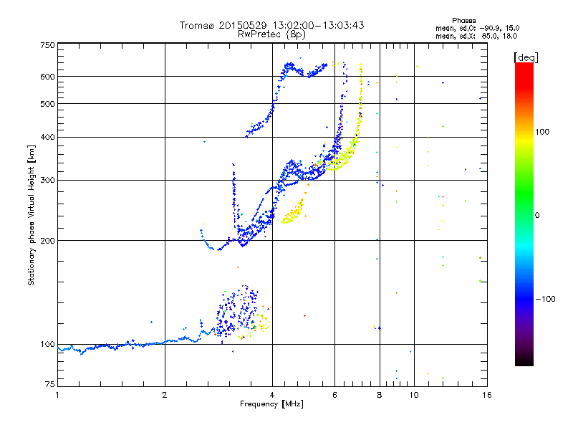Click the x-axis tick label '2'

pyautogui.click(x=165, y=395)
